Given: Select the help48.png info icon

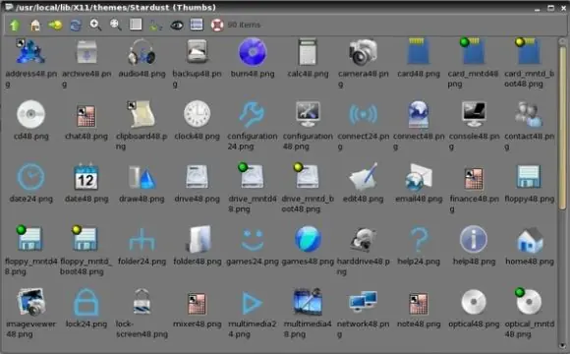Looking at the screenshot, I should pyautogui.click(x=474, y=239).
